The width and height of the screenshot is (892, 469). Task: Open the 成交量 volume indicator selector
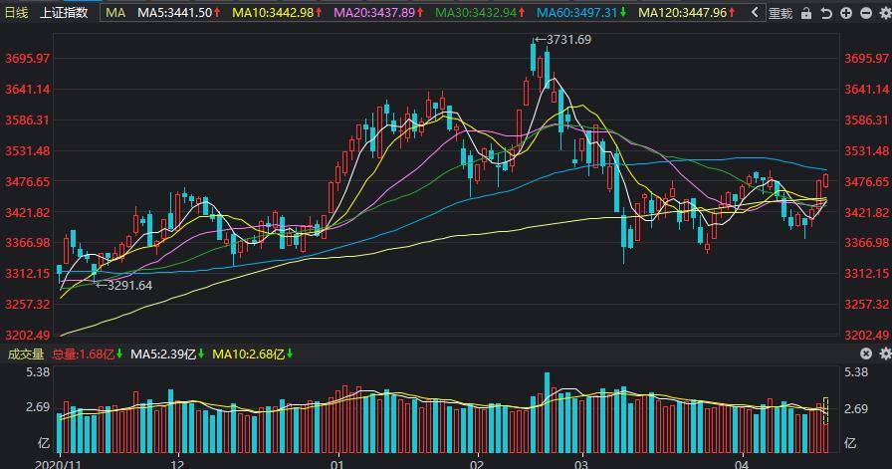[x=26, y=354]
